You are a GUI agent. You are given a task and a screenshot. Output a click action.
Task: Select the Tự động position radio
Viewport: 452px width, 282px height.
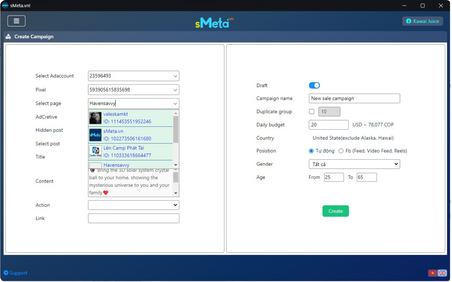pos(311,151)
